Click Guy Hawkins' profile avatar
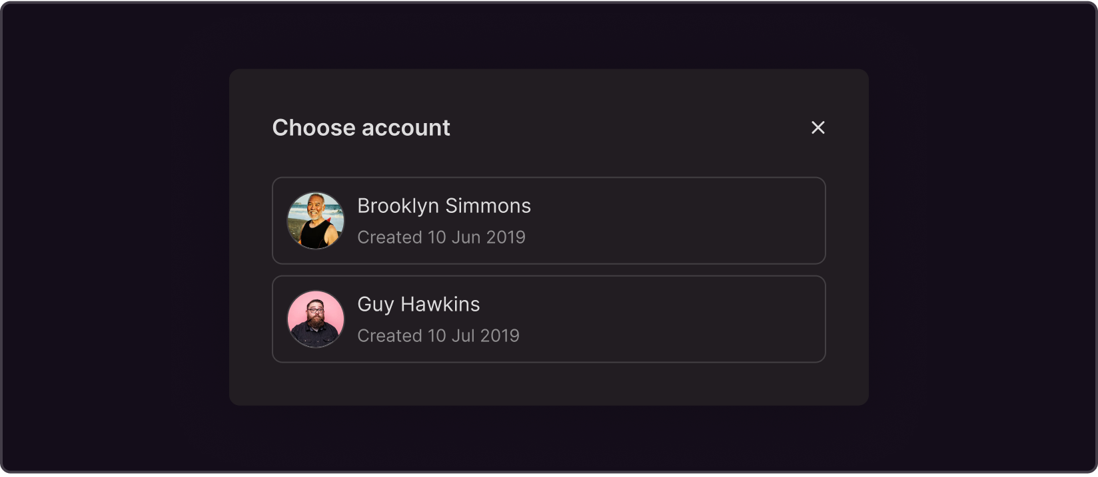The width and height of the screenshot is (1098, 477). click(x=316, y=319)
